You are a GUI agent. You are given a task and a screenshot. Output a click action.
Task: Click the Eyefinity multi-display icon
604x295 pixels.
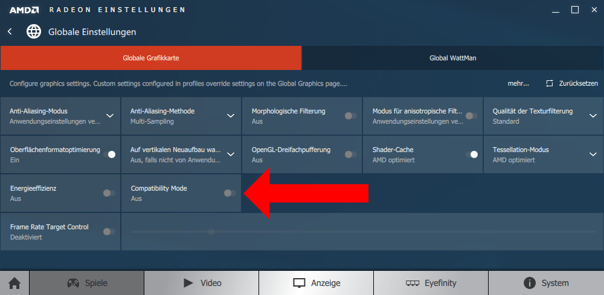[x=413, y=284]
